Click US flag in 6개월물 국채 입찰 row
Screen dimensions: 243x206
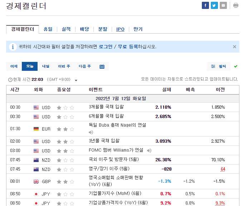coord(36,117)
